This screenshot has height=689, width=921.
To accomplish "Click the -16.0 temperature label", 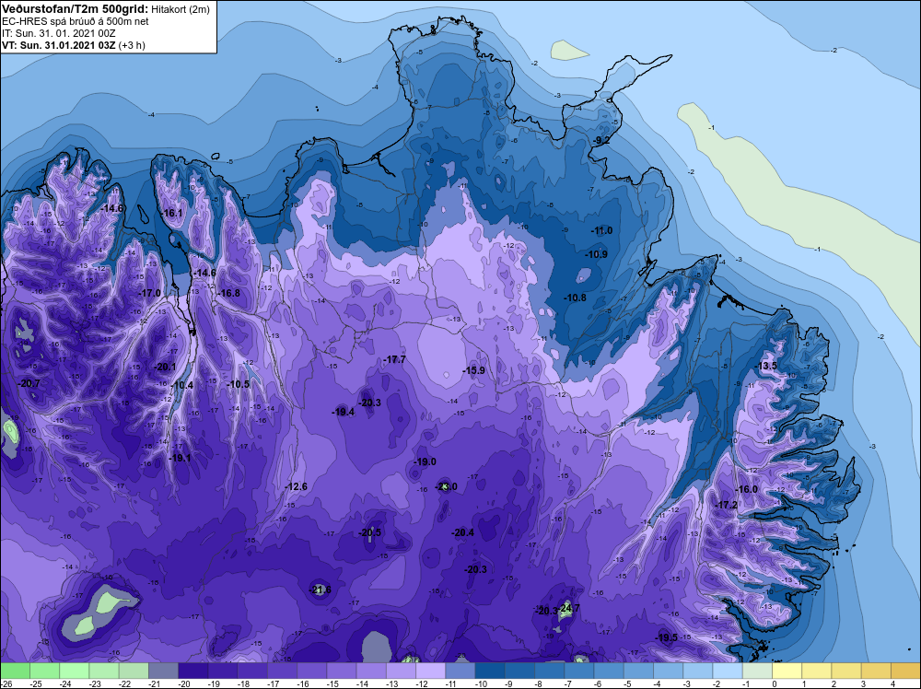I will click(747, 489).
